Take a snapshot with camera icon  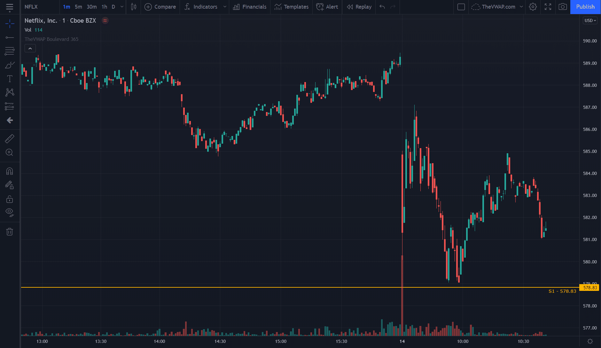click(563, 7)
